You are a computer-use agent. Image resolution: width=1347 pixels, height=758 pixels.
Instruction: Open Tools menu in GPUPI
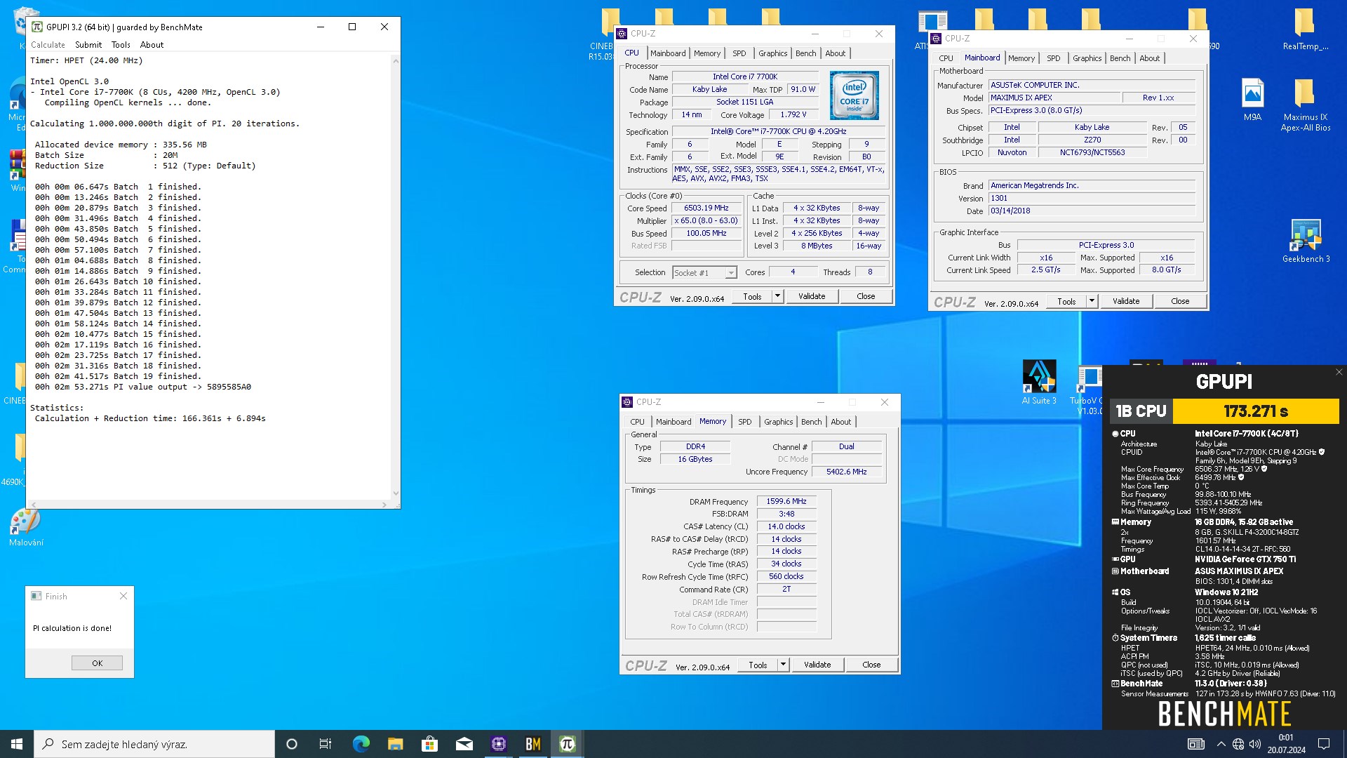(x=121, y=45)
